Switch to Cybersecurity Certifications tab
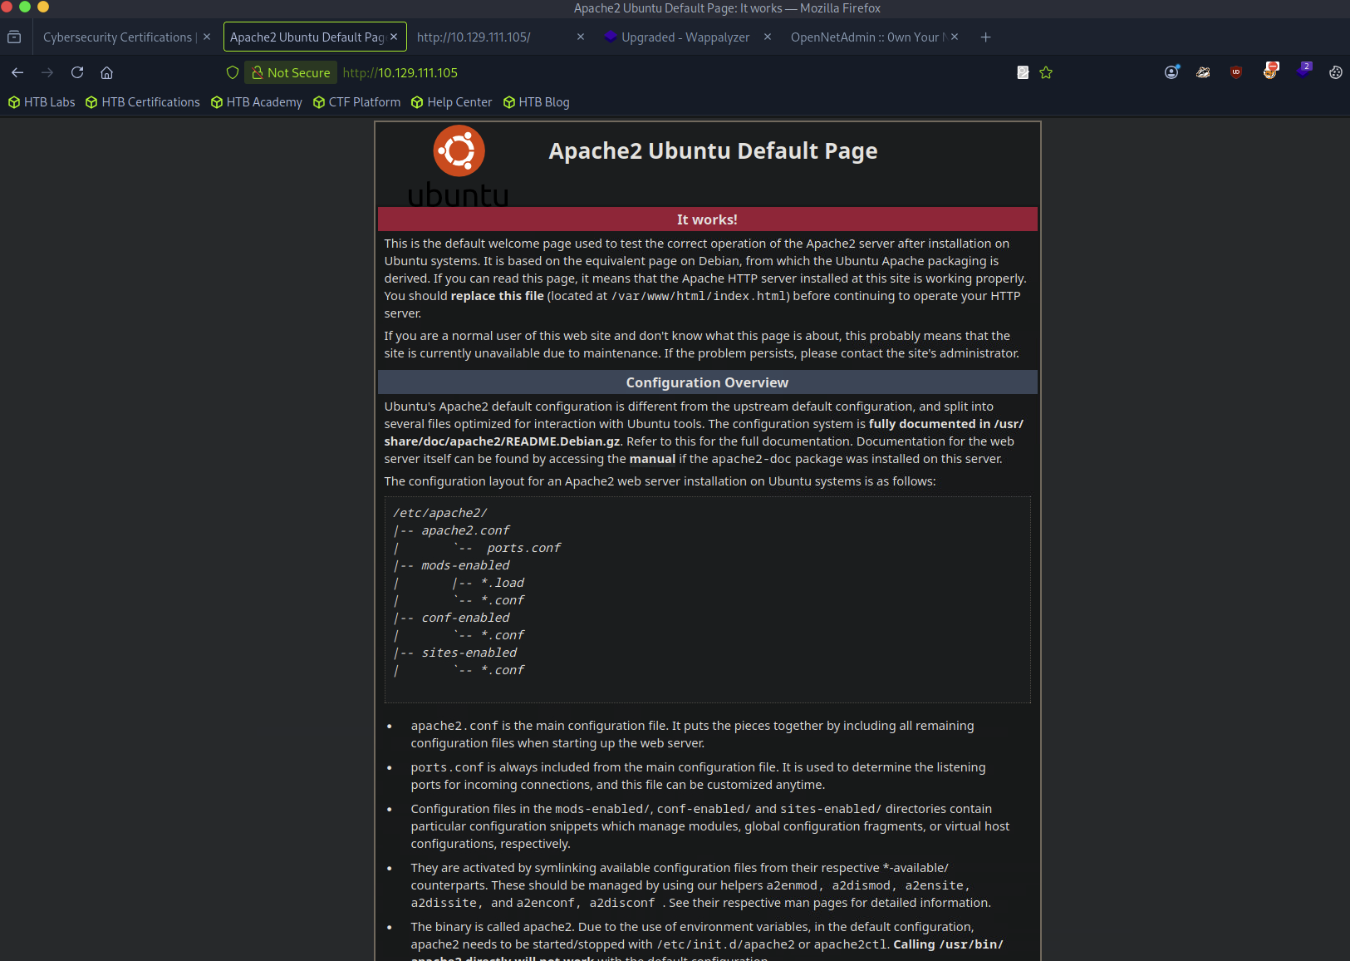 [117, 37]
